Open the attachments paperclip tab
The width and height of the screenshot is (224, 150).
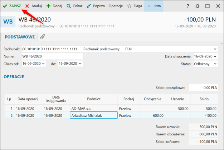43,37
